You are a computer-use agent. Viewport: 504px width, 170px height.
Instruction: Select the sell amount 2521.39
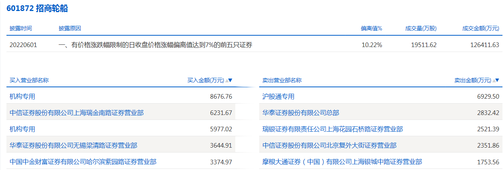coord(488,129)
